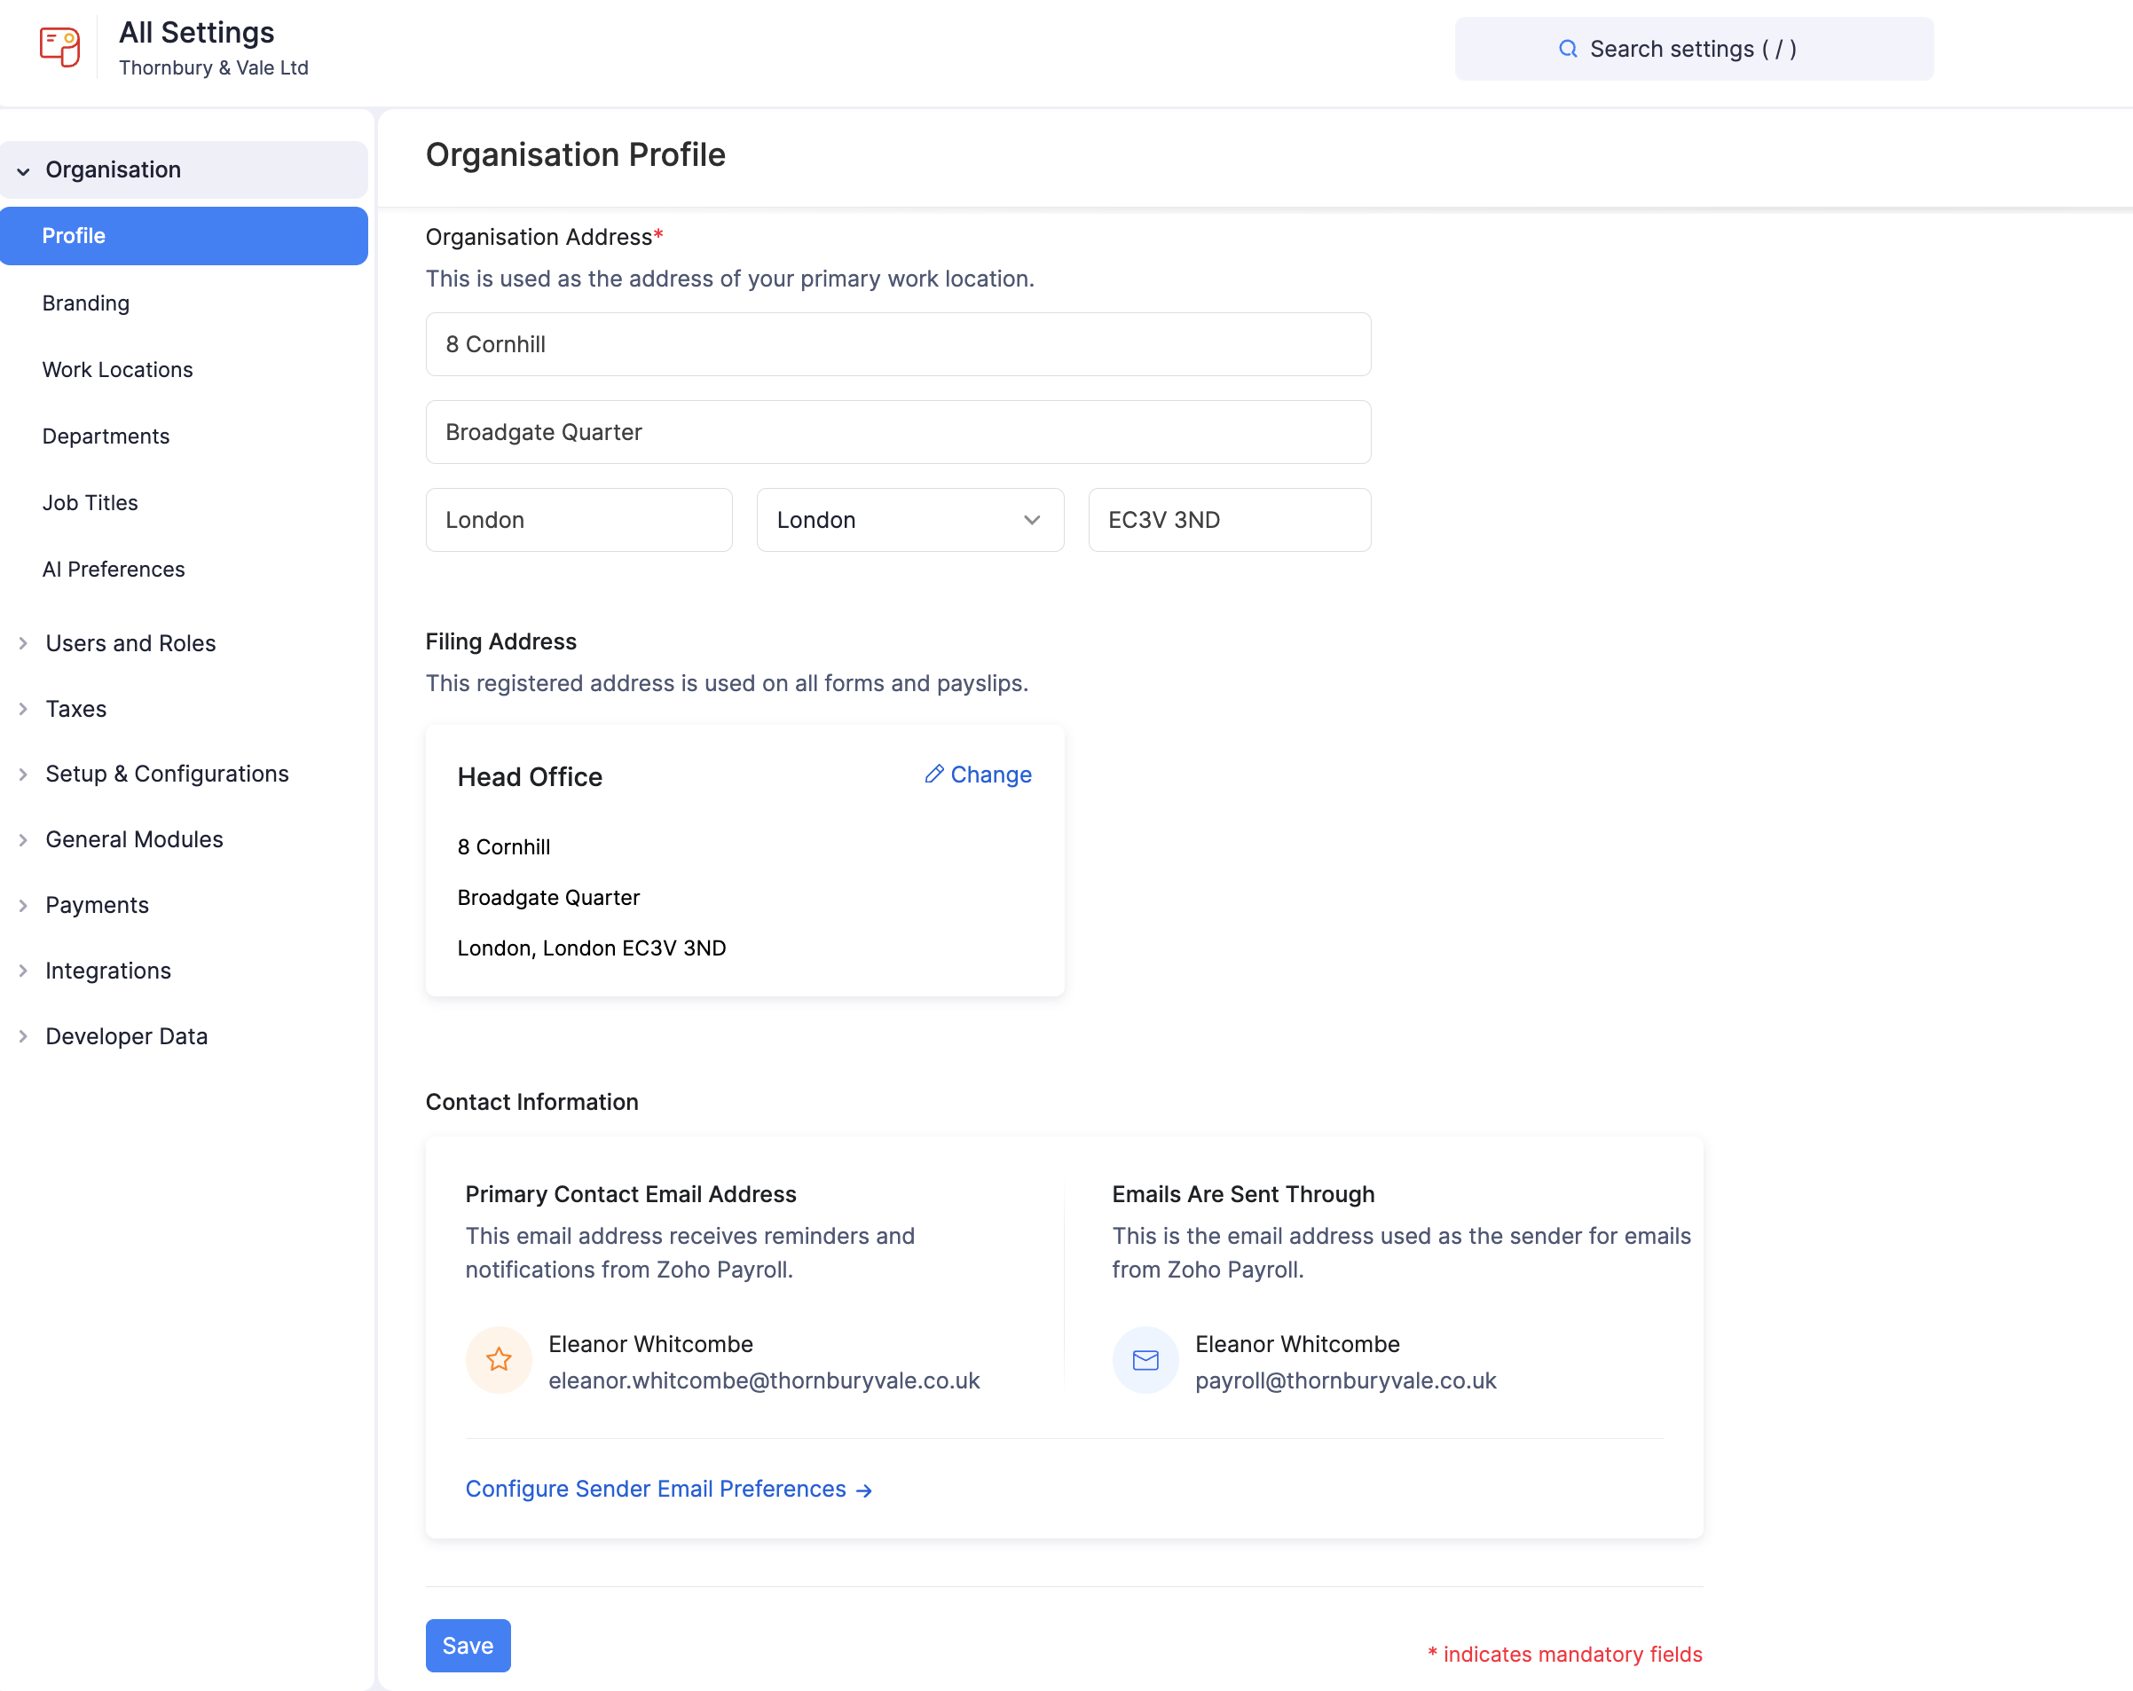Open AI Preferences

tap(114, 569)
